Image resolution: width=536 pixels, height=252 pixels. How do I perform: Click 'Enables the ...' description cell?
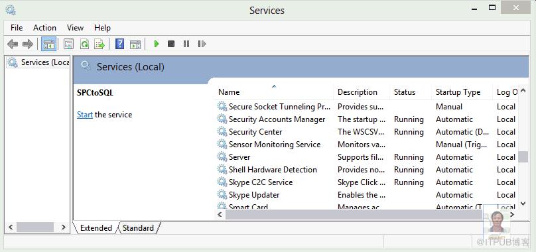coord(362,195)
